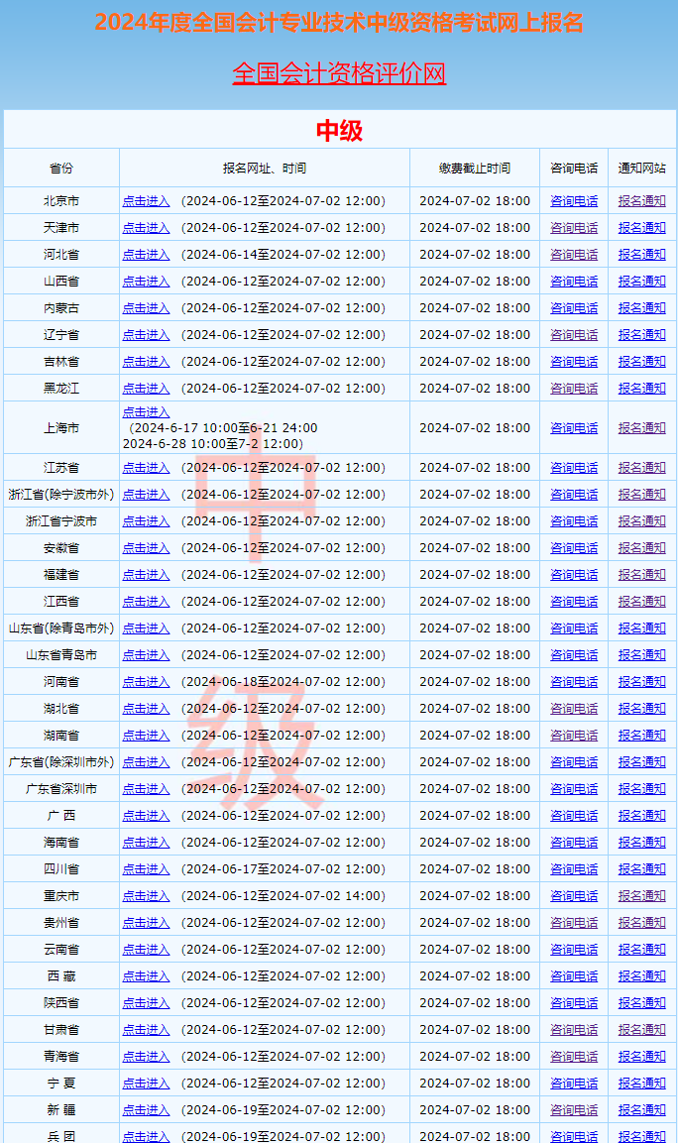Select the 报名网址、时间 column header
The width and height of the screenshot is (678, 1143).
point(264,169)
